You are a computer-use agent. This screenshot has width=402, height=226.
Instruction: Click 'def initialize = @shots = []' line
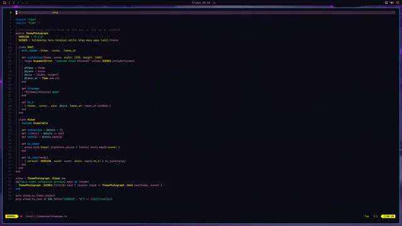(42, 130)
